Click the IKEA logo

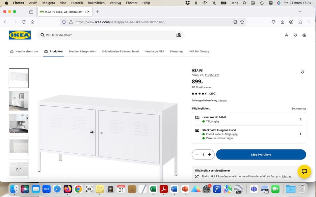click(x=20, y=35)
